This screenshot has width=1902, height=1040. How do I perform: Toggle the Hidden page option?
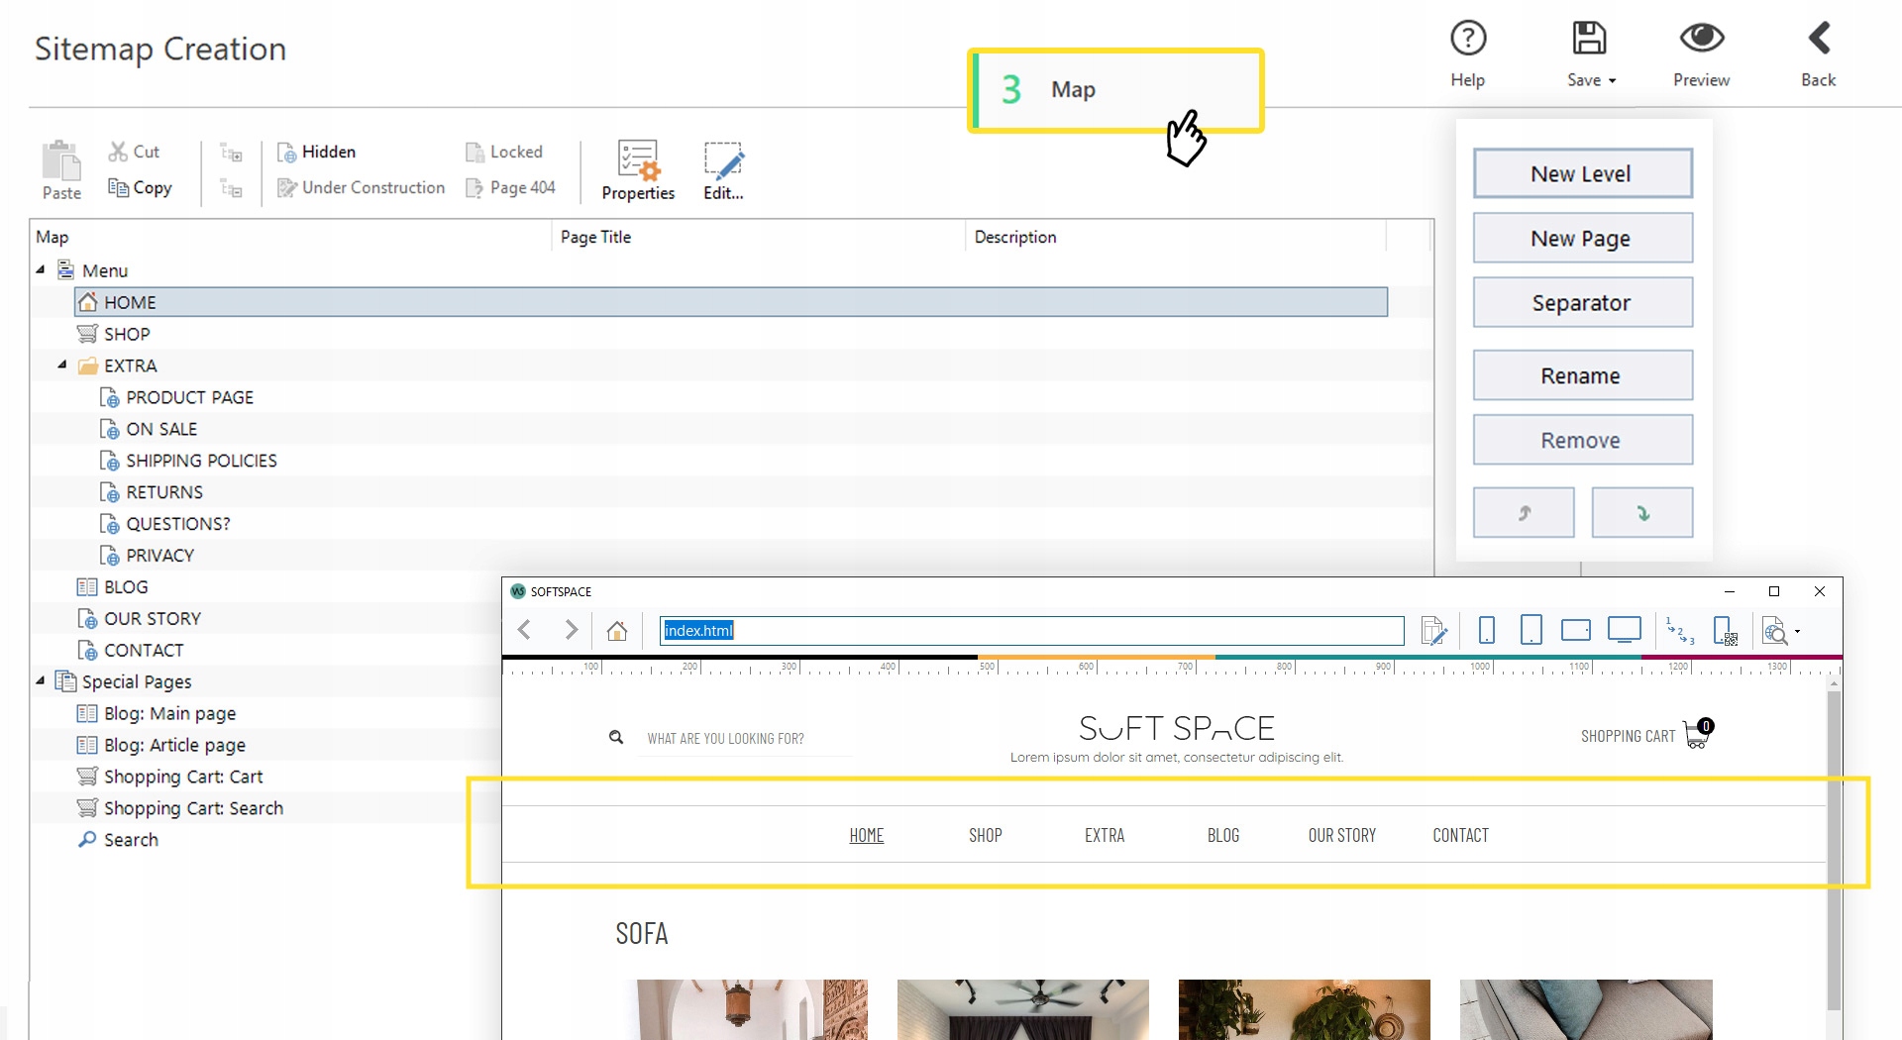[x=317, y=152]
